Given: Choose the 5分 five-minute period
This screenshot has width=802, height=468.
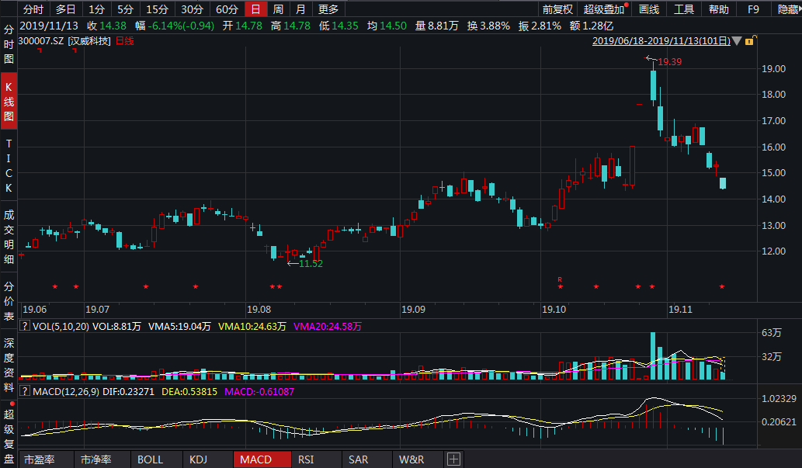Looking at the screenshot, I should 125,9.
